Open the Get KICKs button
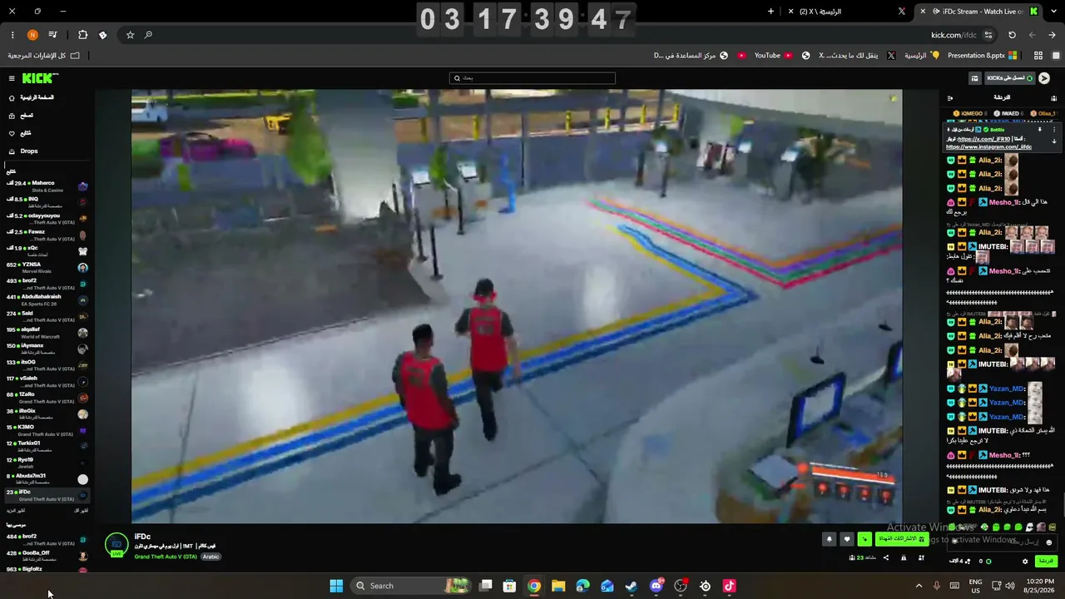This screenshot has height=599, width=1065. (1009, 78)
